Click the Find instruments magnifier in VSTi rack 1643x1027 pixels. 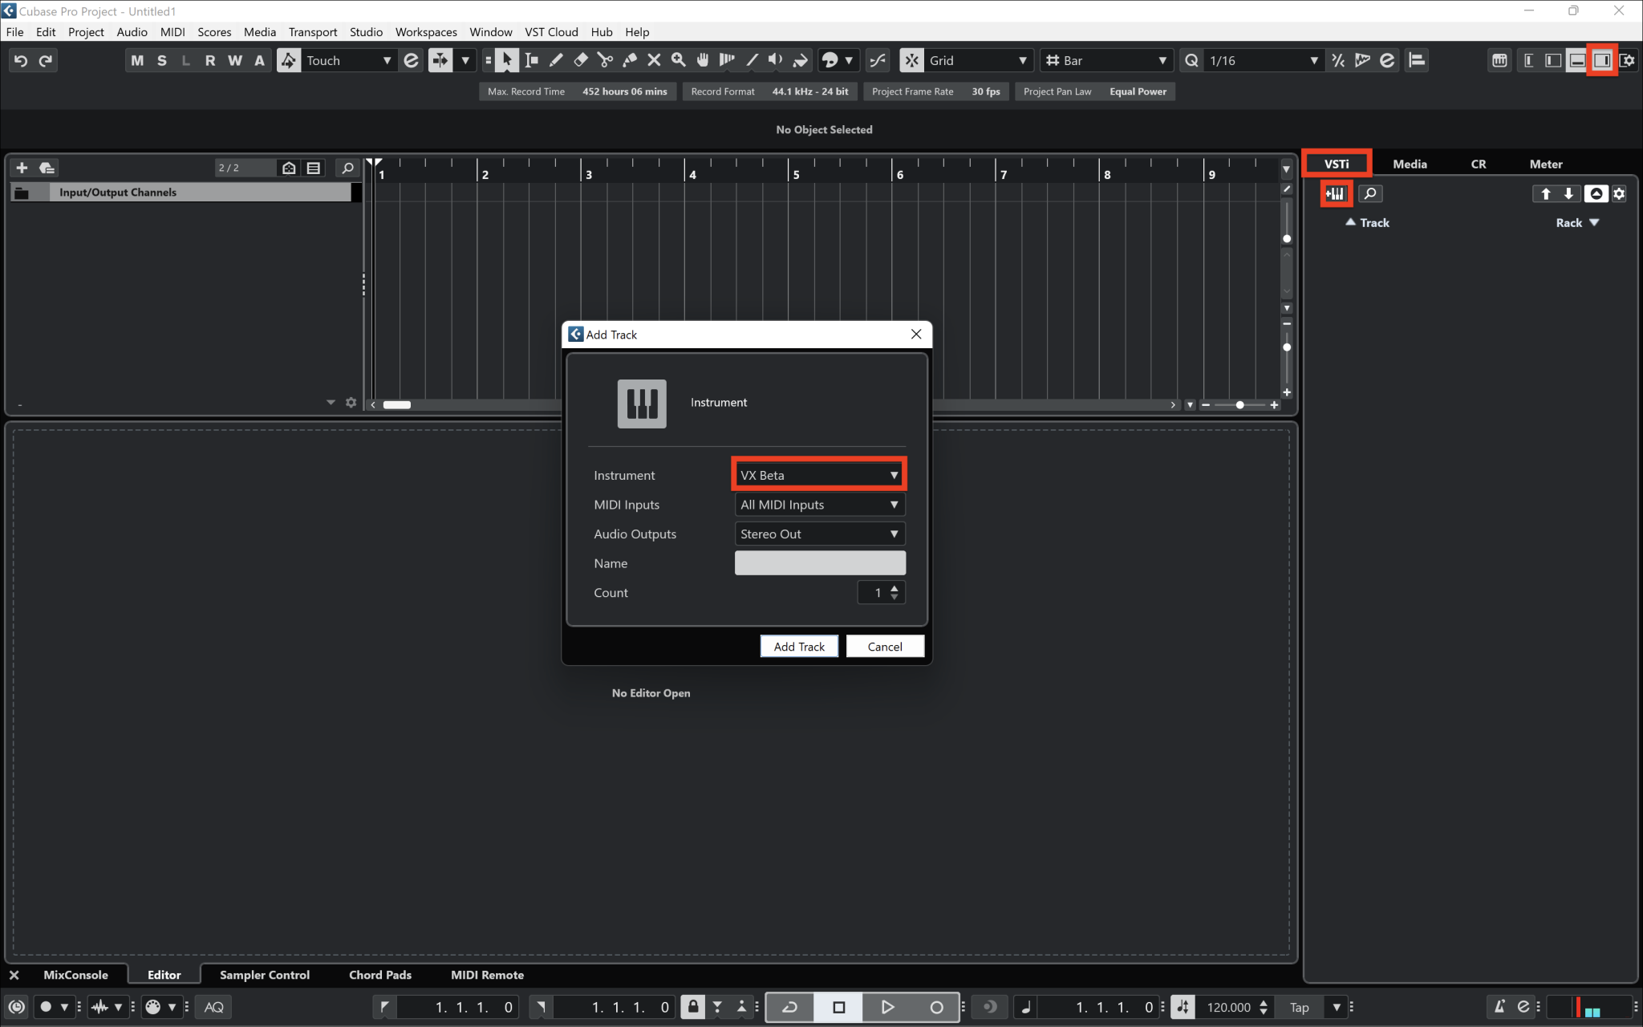[x=1371, y=193]
